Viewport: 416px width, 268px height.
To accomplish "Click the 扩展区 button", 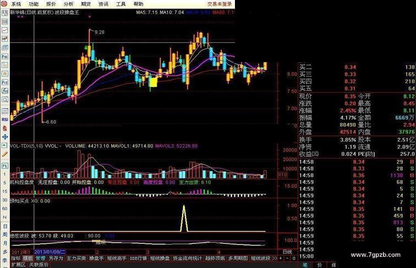I will coord(18,265).
